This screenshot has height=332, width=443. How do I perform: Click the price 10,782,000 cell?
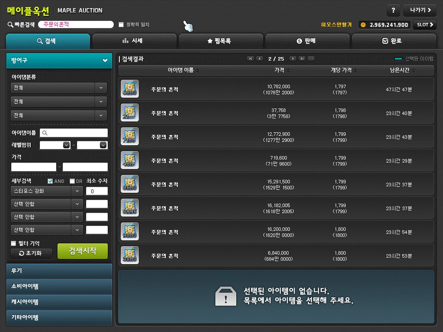pyautogui.click(x=279, y=89)
